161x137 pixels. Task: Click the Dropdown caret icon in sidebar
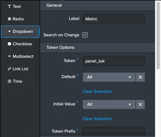9,31
